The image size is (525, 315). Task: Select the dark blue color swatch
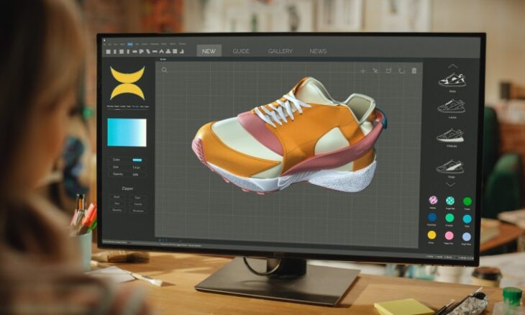(432, 217)
